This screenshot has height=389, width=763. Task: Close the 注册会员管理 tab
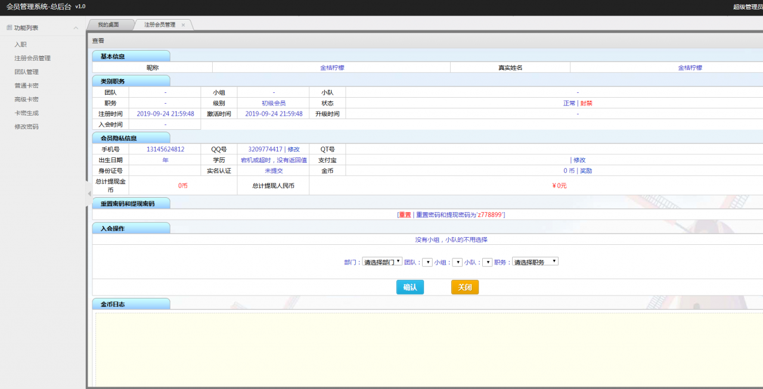point(183,25)
